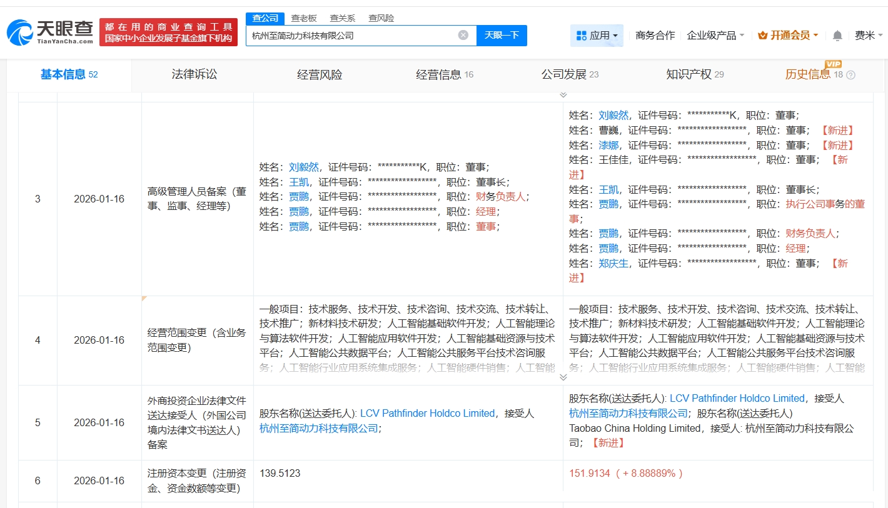Screen dimensions: 888x508
Task: Open the 应用 dropdown menu
Action: coord(597,36)
